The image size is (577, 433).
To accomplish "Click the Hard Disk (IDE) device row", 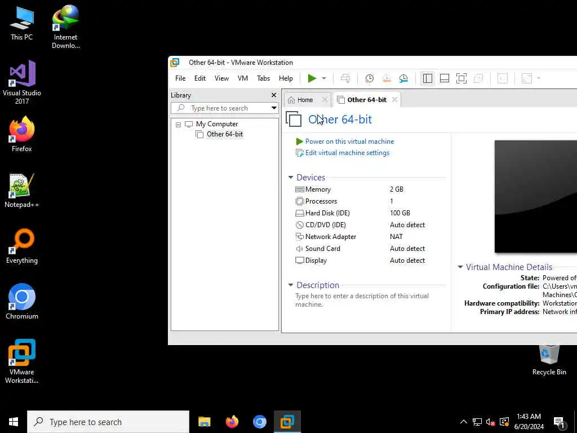I will [370, 213].
